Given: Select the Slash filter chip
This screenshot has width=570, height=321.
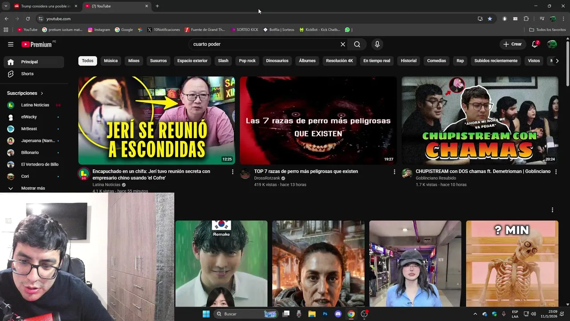Looking at the screenshot, I should tap(223, 61).
